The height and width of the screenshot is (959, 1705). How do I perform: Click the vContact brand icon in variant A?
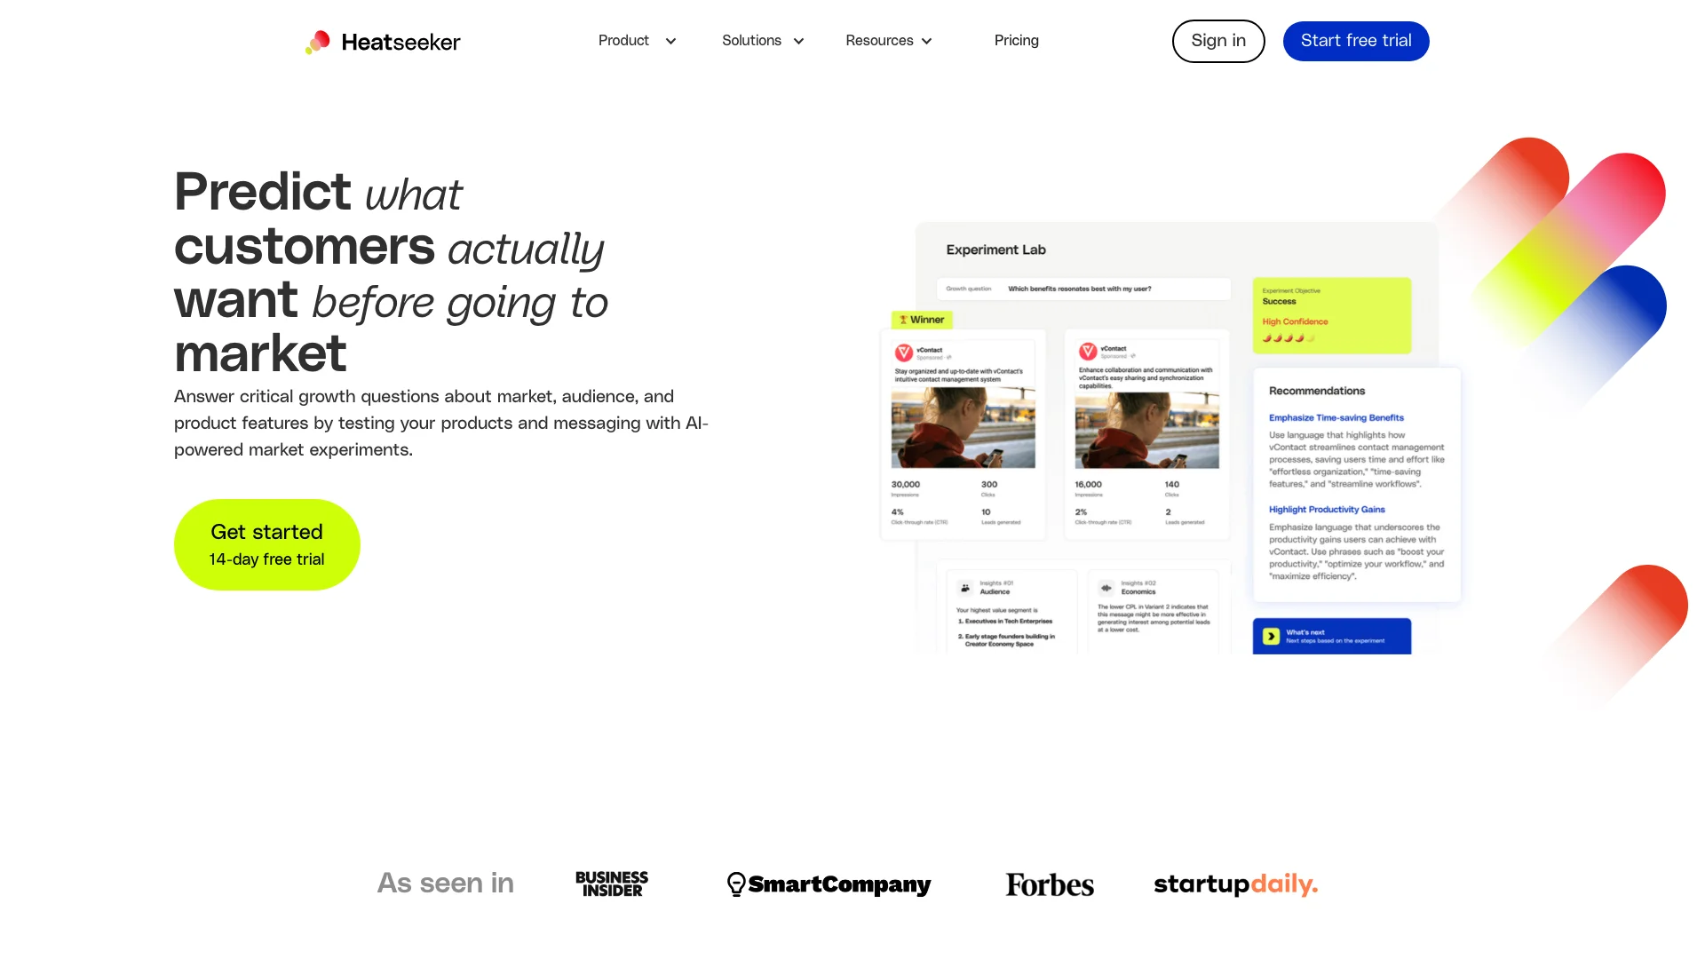[904, 353]
